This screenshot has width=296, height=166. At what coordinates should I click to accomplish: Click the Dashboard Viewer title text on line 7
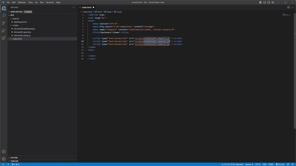click(x=110, y=32)
